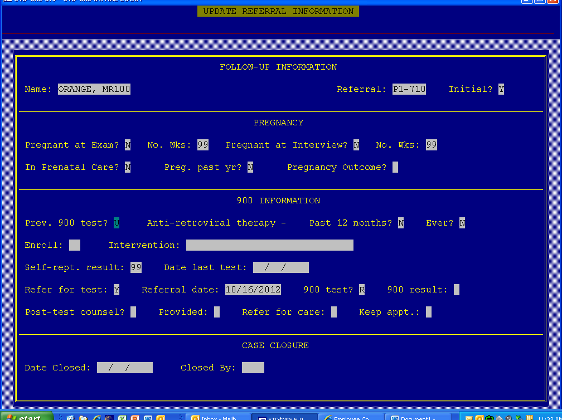The height and width of the screenshot is (420, 562).
Task: Select the Self-rept. result field showing 99
Action: 136,267
